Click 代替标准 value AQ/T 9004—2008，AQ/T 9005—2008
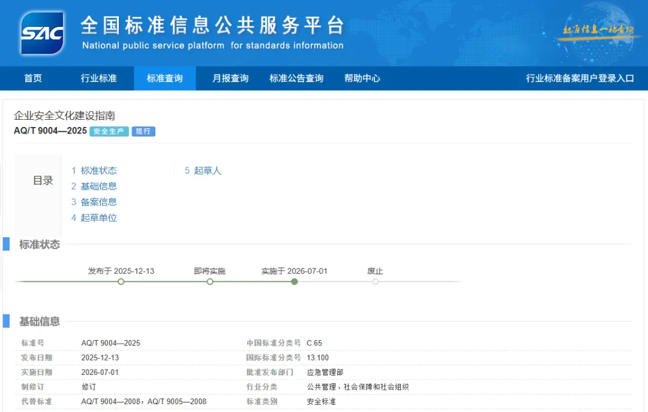 [144, 401]
